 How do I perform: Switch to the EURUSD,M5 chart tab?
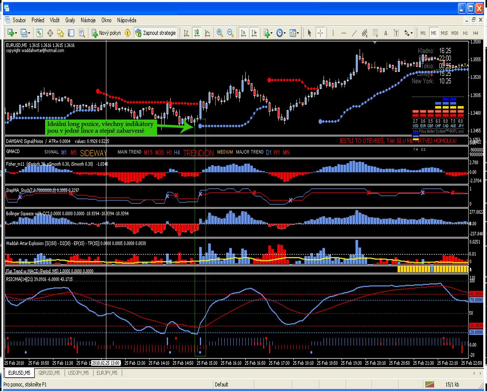pyautogui.click(x=19, y=373)
